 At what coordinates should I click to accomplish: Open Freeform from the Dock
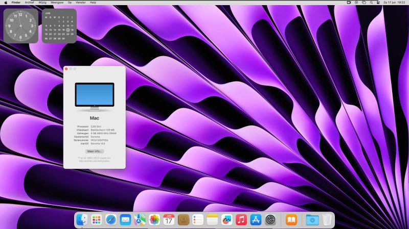[x=226, y=220]
